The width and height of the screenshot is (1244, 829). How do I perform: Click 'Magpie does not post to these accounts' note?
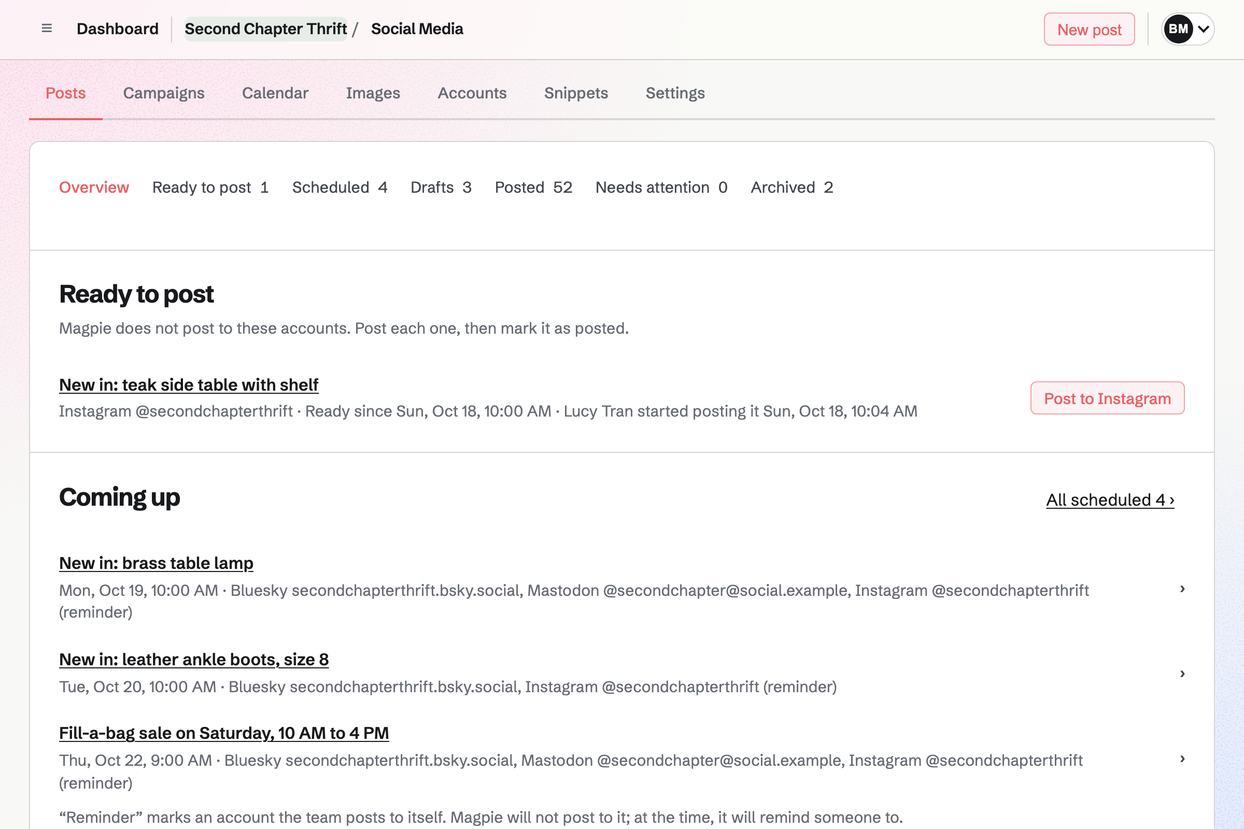point(344,328)
